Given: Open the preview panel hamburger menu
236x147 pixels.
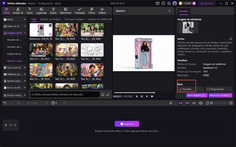Looking at the screenshot, I should click(x=169, y=11).
